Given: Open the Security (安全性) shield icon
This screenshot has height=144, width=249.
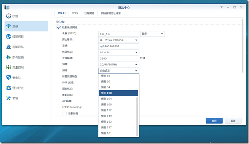Looking at the screenshot, I should pos(9,78).
